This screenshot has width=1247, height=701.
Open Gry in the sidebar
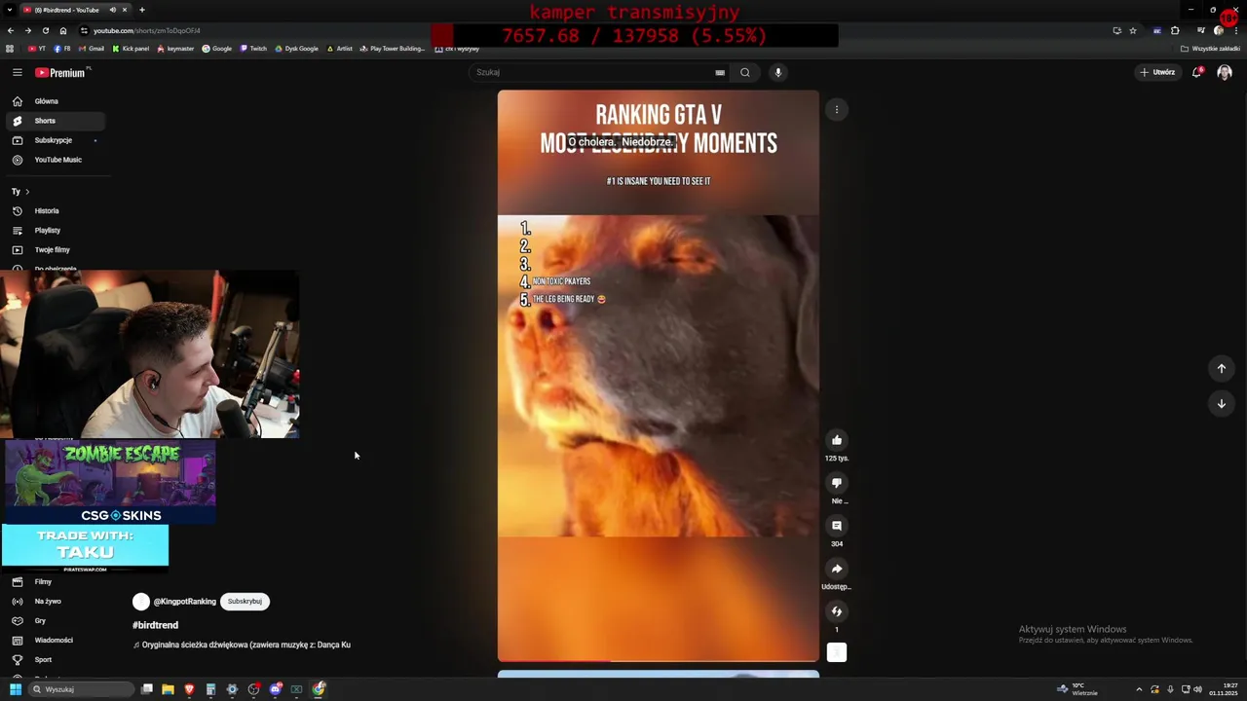[x=55, y=620]
